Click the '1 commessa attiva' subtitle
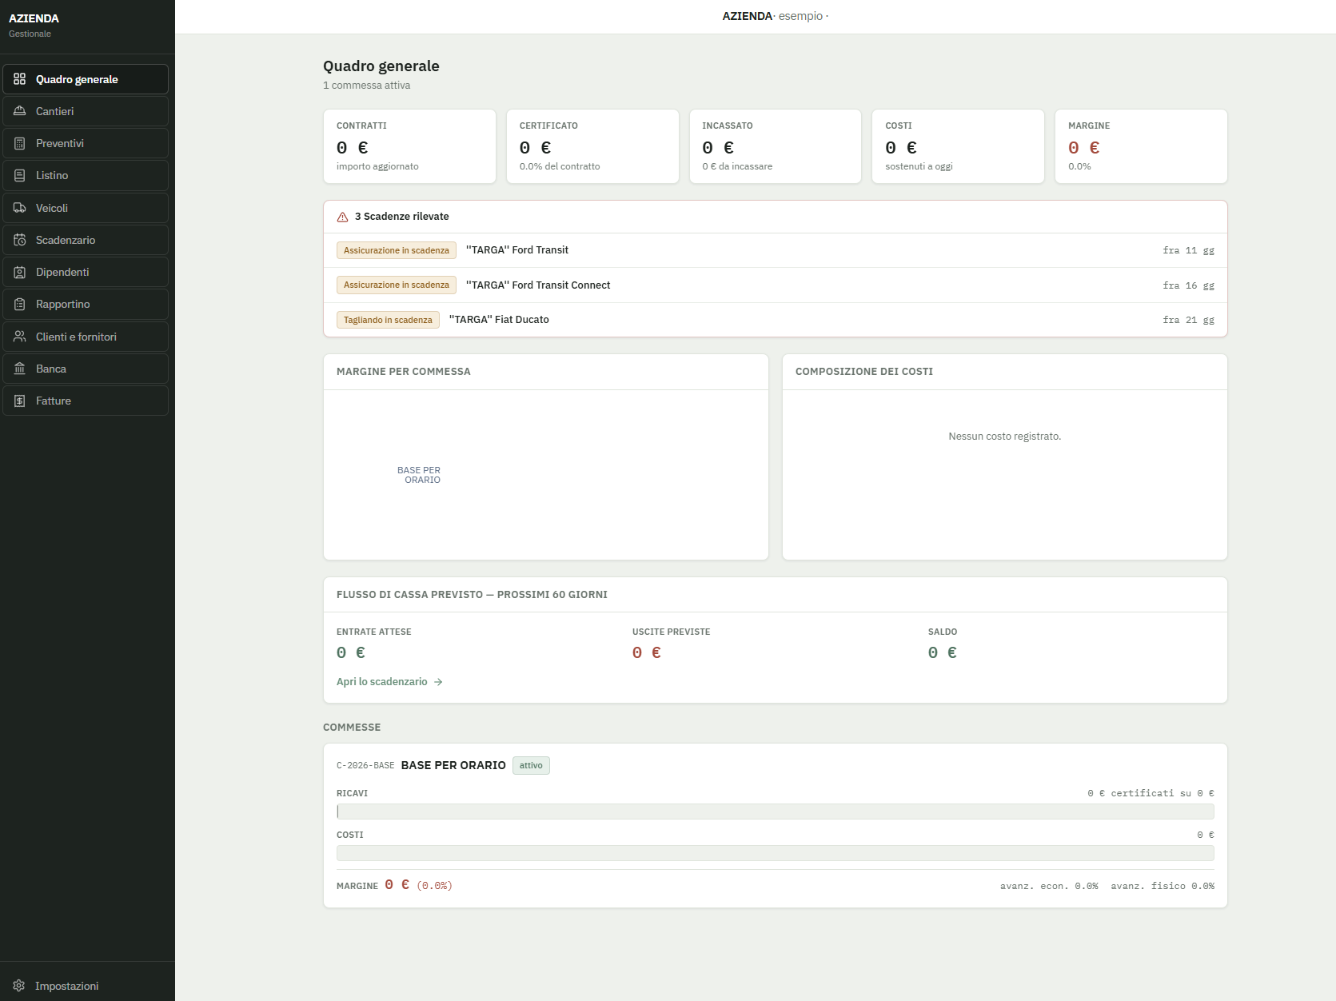This screenshot has height=1001, width=1336. click(x=367, y=86)
